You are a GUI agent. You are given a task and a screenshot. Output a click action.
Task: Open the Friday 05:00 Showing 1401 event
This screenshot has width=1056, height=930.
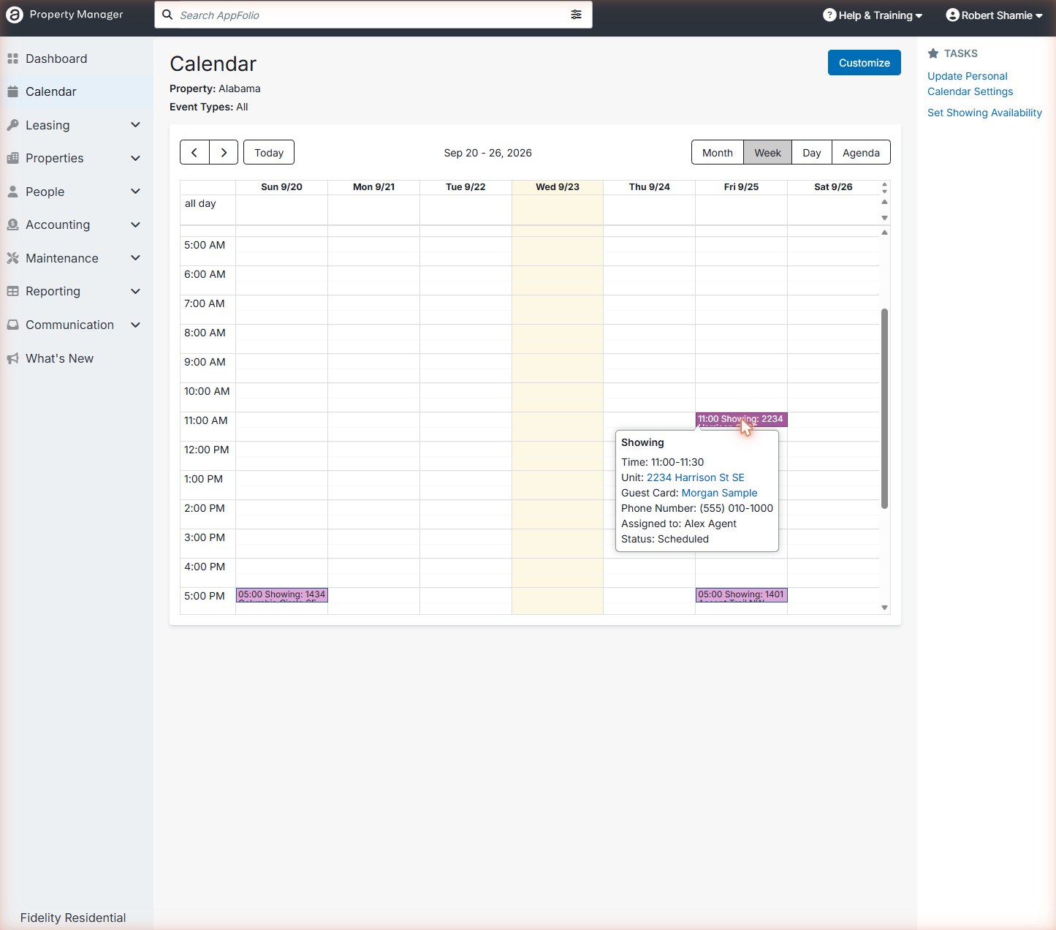741,595
